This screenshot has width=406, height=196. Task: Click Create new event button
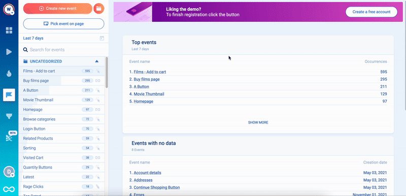pos(58,9)
